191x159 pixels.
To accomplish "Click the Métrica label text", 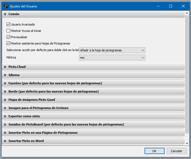I will 11,57.
